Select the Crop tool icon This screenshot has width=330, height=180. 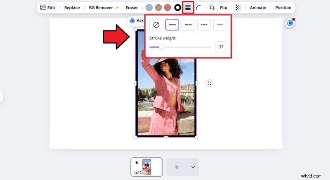212,7
